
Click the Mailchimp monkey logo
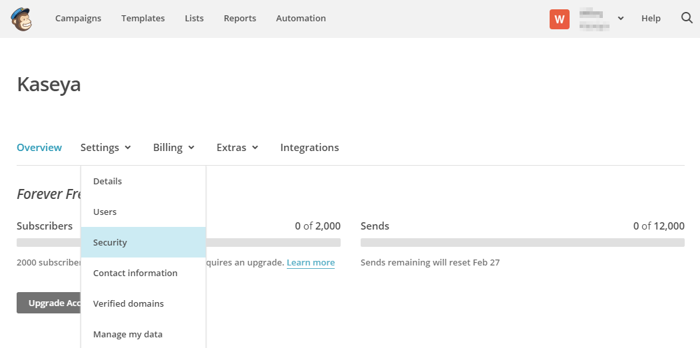coord(21,19)
